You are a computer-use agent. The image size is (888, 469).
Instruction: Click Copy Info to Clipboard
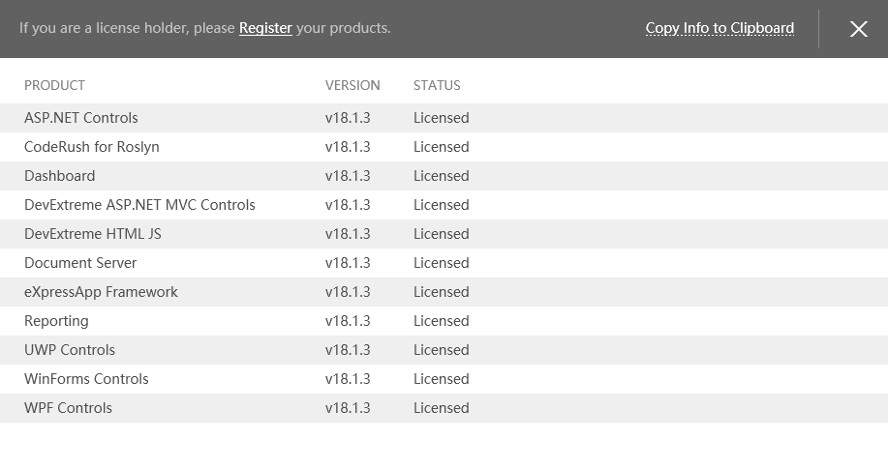click(x=720, y=28)
